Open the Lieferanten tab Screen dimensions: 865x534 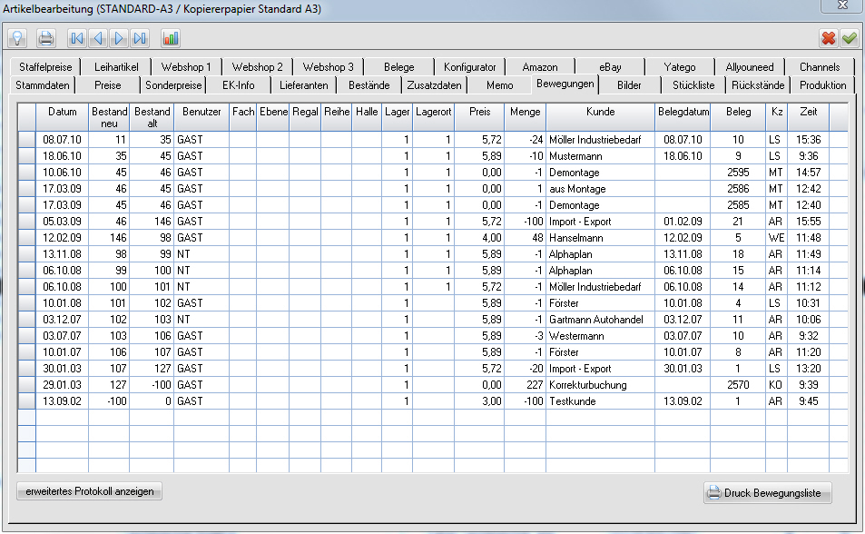tap(303, 85)
